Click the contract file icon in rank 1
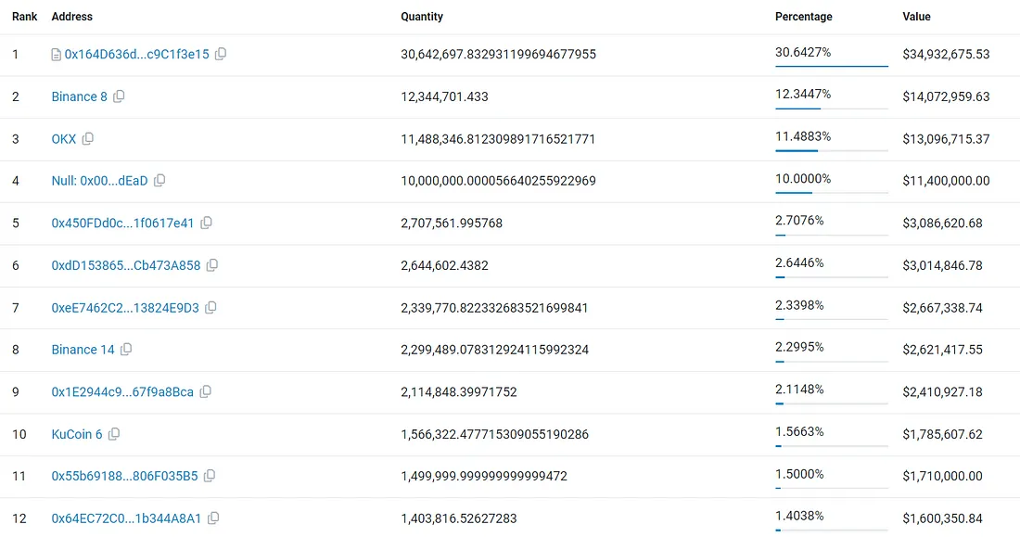The width and height of the screenshot is (1020, 537). pos(56,55)
